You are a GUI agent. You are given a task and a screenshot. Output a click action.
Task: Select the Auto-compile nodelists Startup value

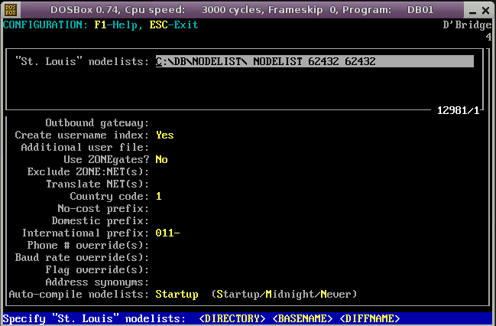[x=177, y=294]
